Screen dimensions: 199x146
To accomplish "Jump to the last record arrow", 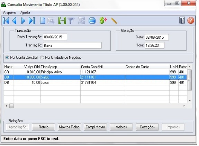I will pos(32,21).
